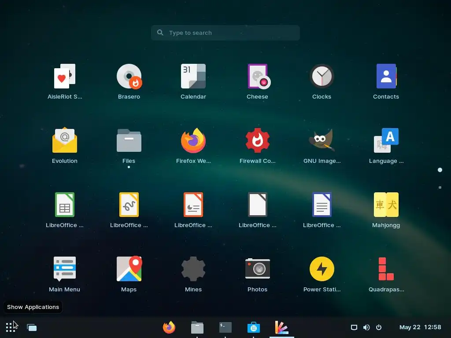
Task: Open the workspaces overview taskbar button
Action: [x=32, y=327]
